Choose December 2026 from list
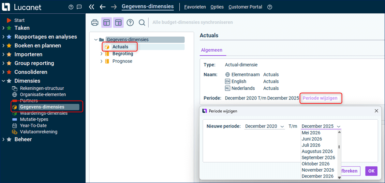385x183 pixels. 318,176
